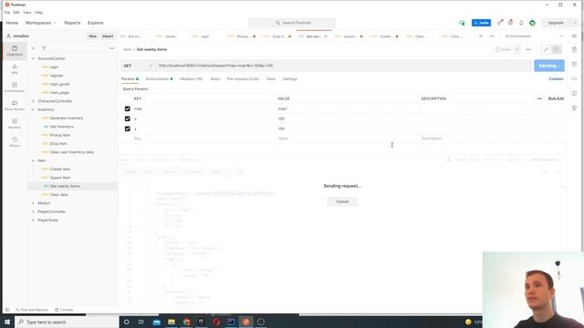
Task: Open the arrow next to the Upgrade button
Action: (575, 23)
